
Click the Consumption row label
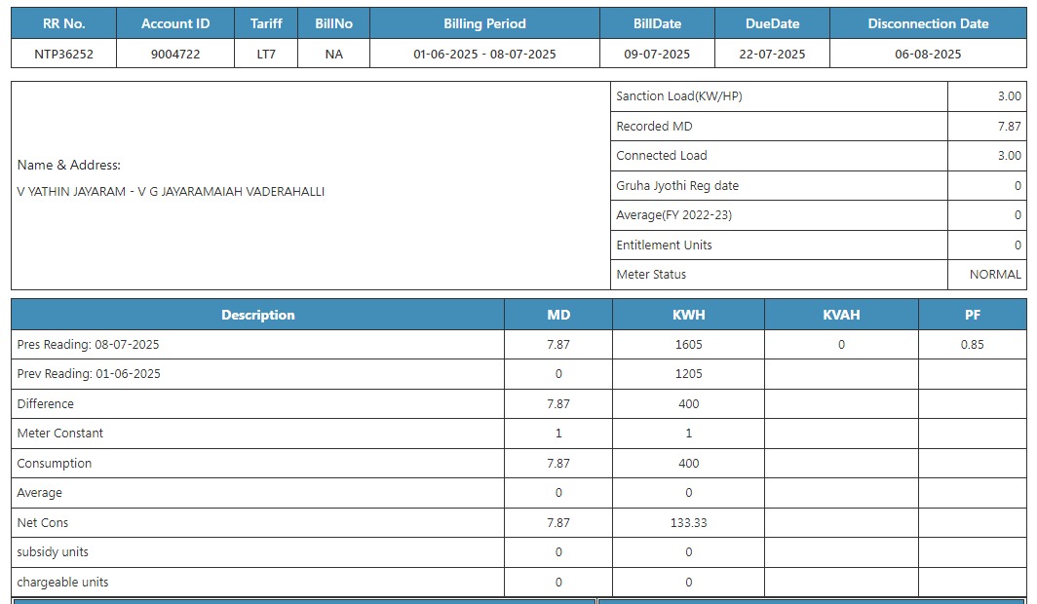tap(55, 464)
